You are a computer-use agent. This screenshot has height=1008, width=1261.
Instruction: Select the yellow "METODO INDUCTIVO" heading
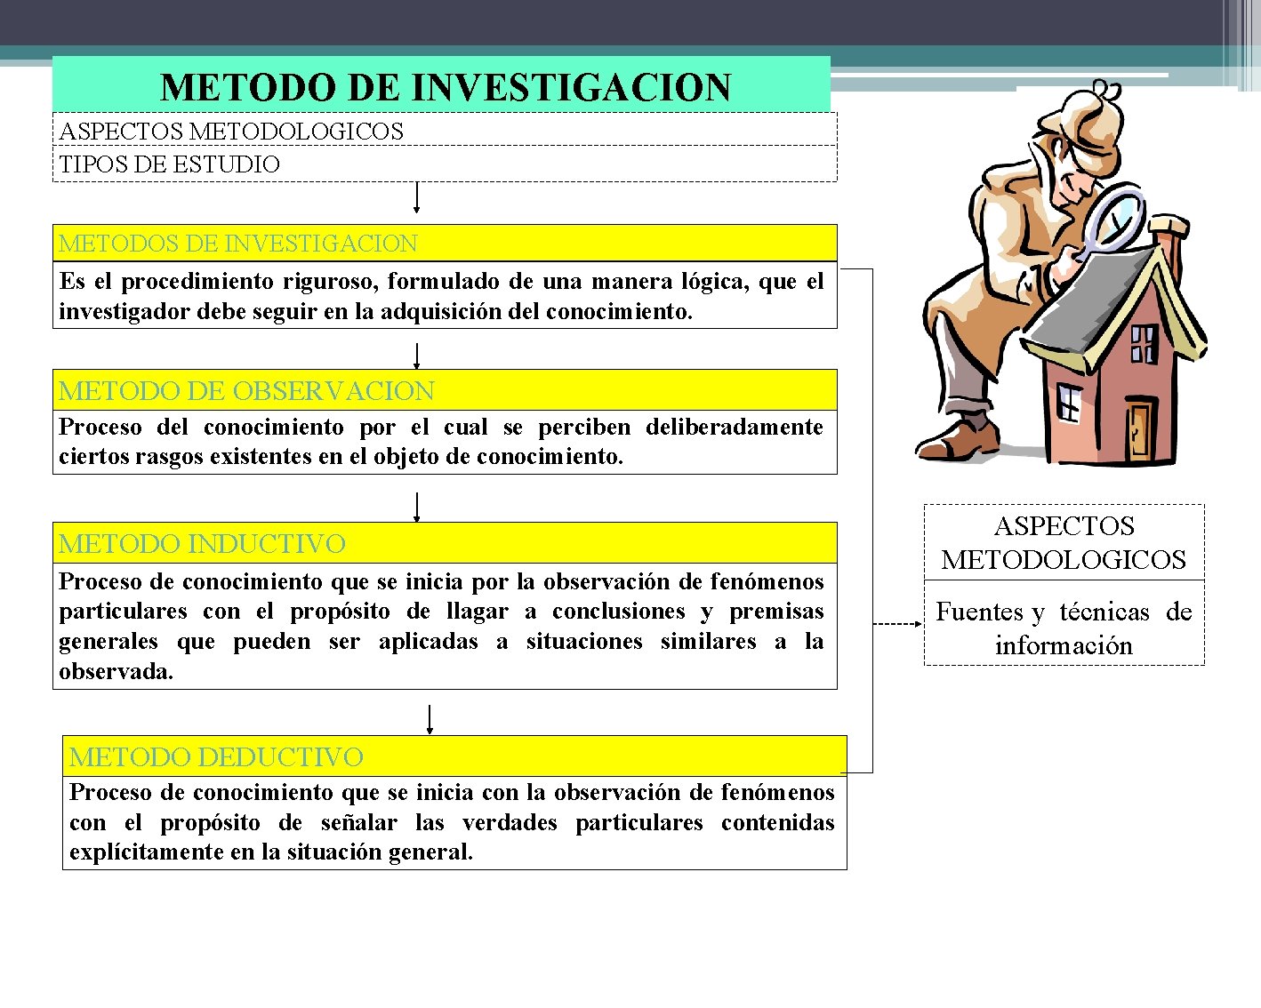445,543
